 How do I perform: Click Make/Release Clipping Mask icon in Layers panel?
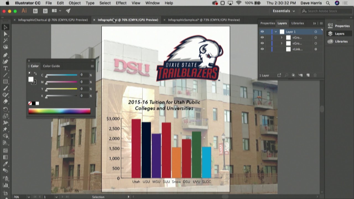pos(293,75)
